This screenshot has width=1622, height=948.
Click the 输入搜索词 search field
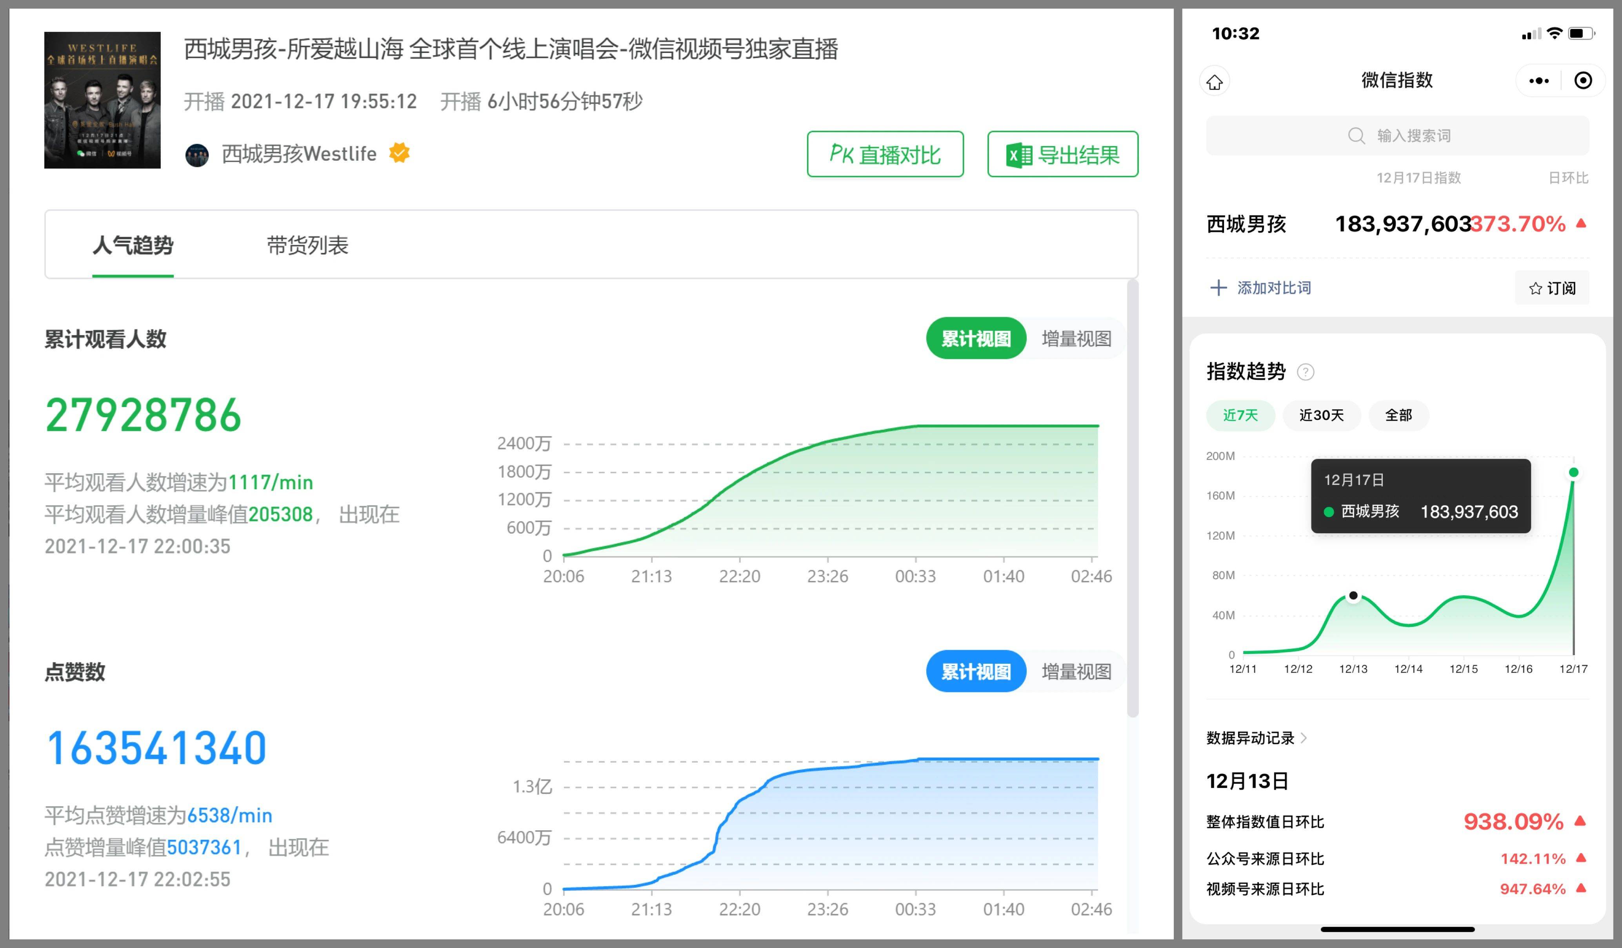(x=1397, y=136)
